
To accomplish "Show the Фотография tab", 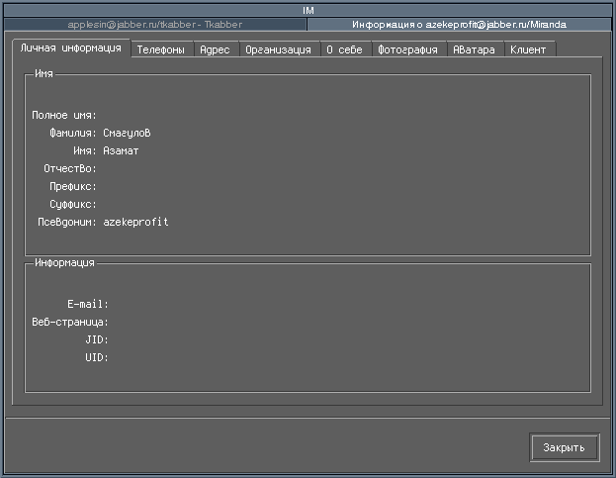I will pos(407,49).
